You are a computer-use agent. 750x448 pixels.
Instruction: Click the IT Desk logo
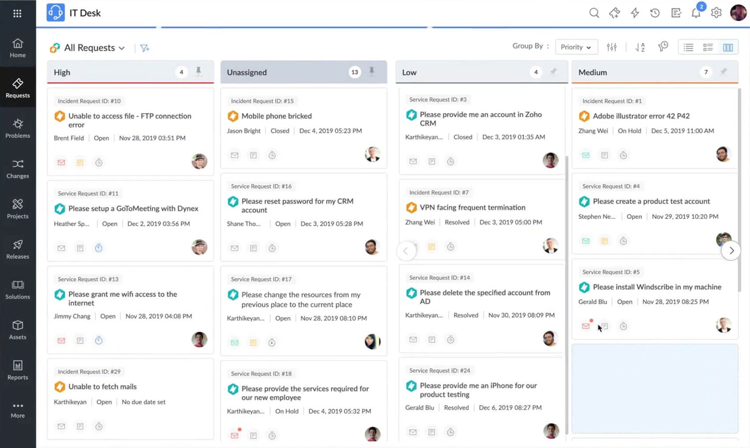[56, 13]
